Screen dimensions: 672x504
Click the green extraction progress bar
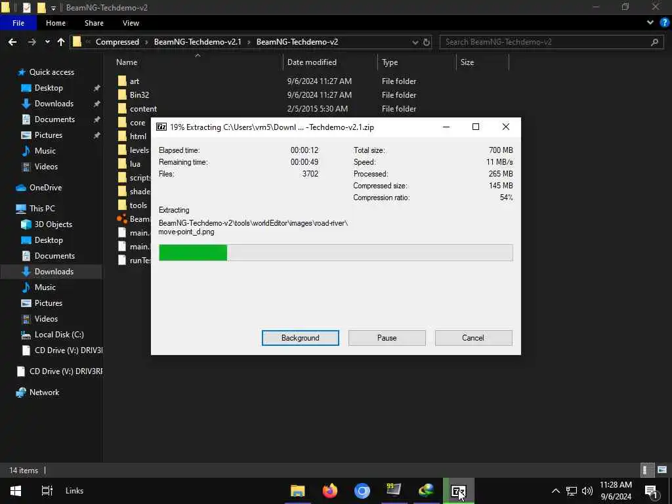point(335,253)
